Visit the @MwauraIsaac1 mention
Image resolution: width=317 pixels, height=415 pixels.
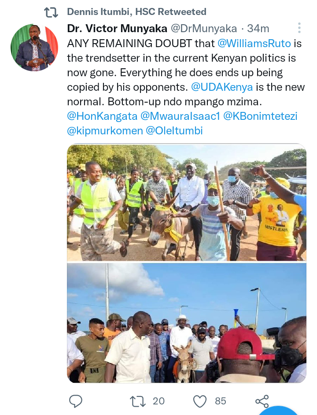click(x=180, y=116)
